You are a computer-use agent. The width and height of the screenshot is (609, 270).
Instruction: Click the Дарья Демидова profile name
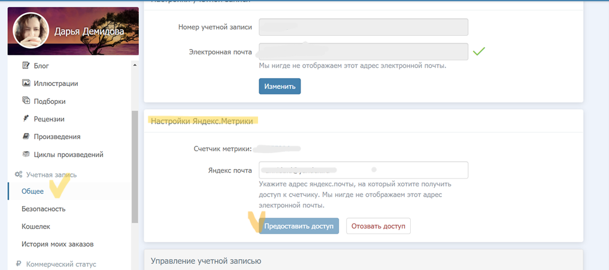(89, 32)
